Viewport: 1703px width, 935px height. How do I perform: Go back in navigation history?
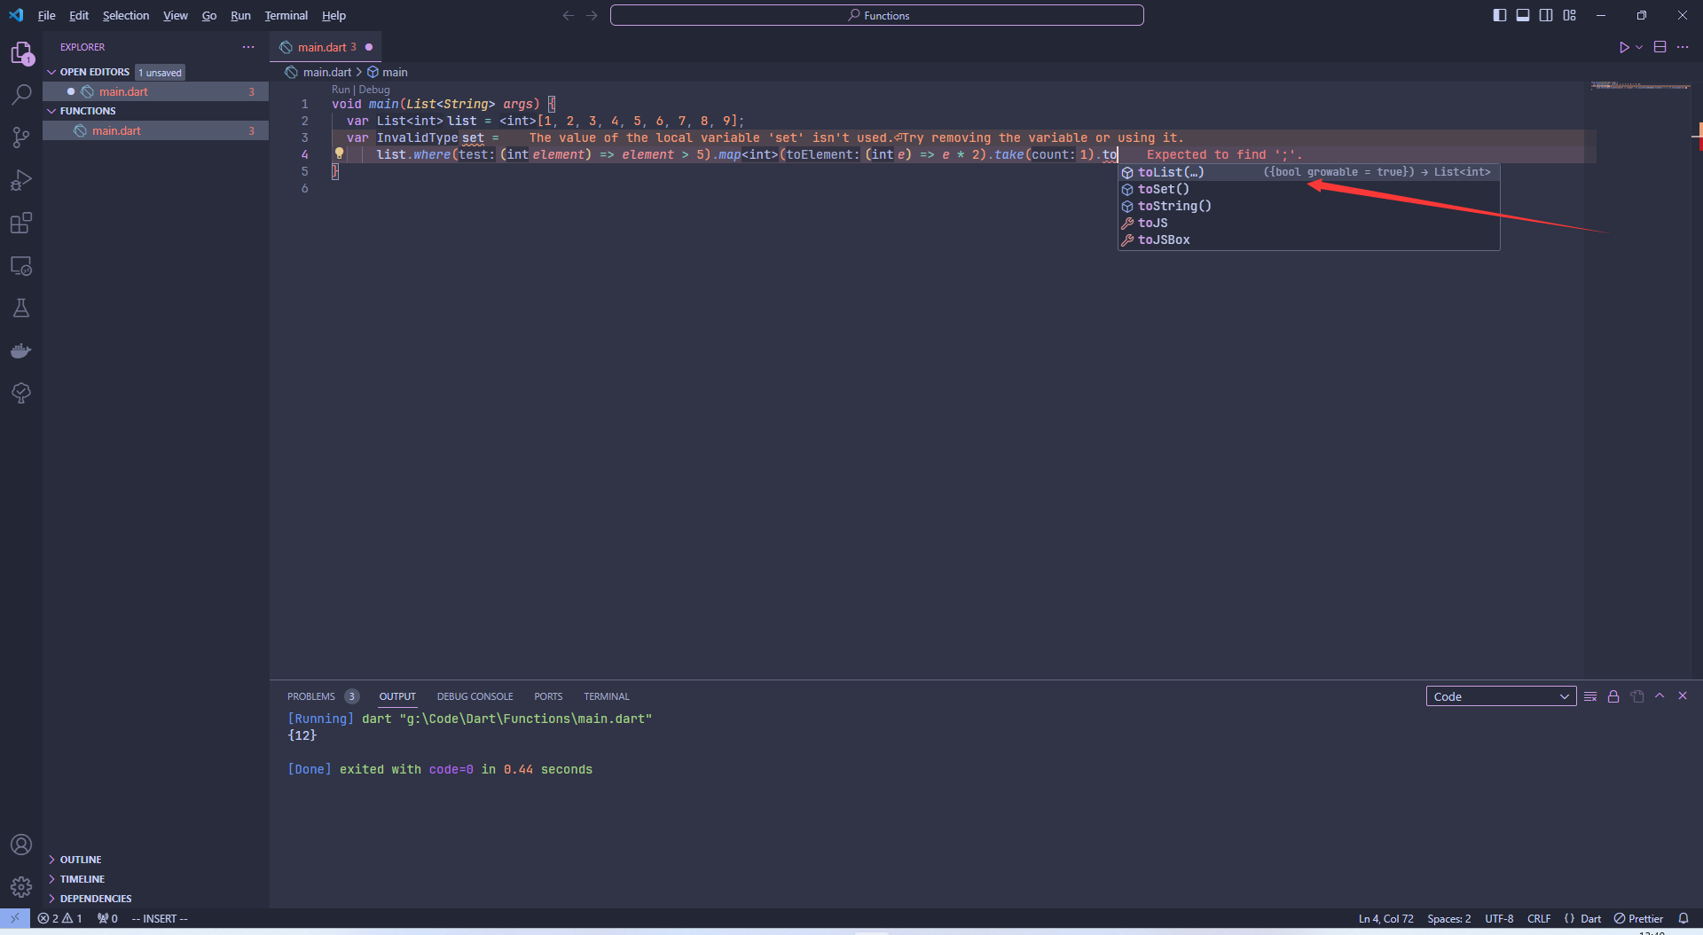click(569, 15)
